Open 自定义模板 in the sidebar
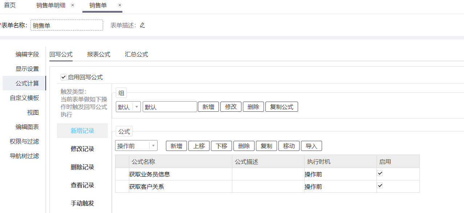Screen dimensions: 464x213 coord(24,98)
